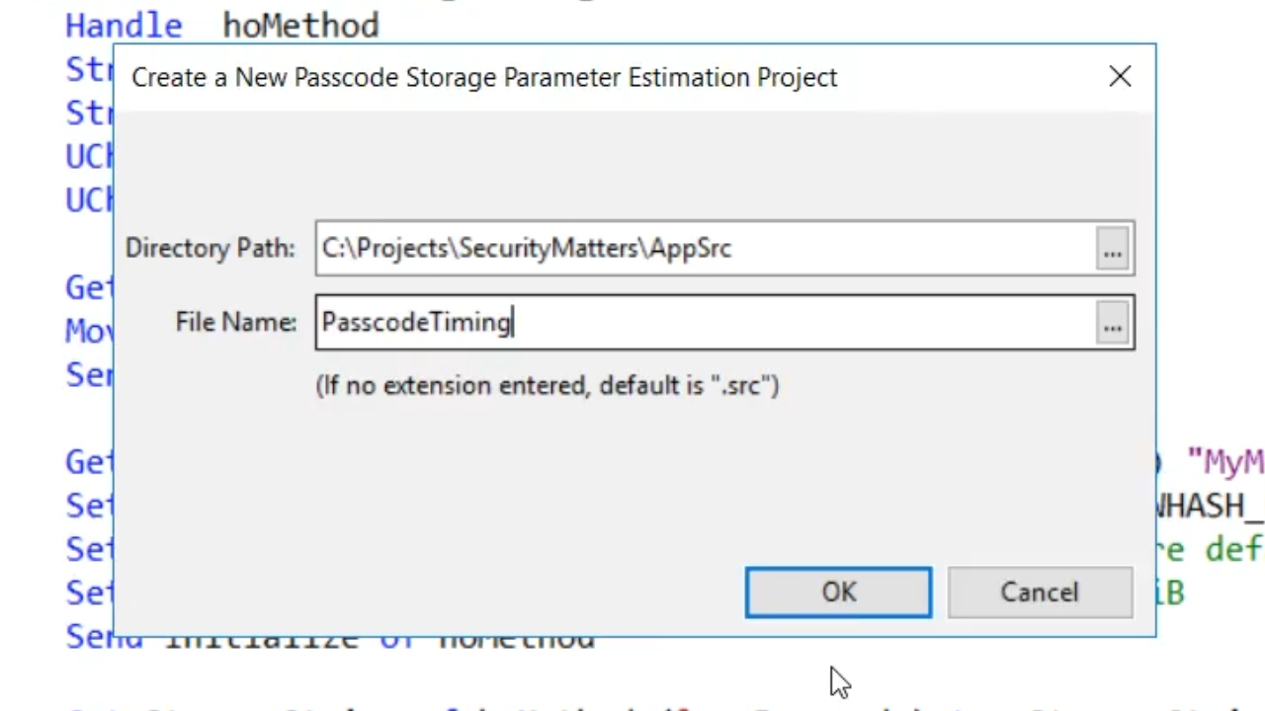Click the Mov keyword left of dialog
Screen dimensions: 1265x711
point(89,330)
